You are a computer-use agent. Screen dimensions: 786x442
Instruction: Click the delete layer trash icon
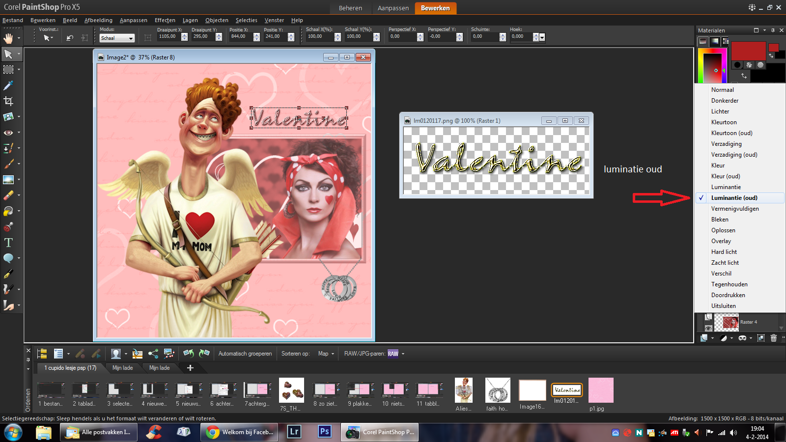click(x=774, y=338)
